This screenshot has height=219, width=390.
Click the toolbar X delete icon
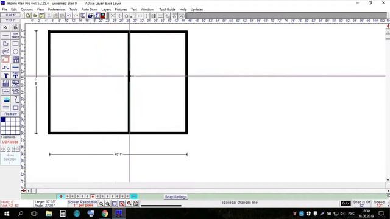point(113,16)
